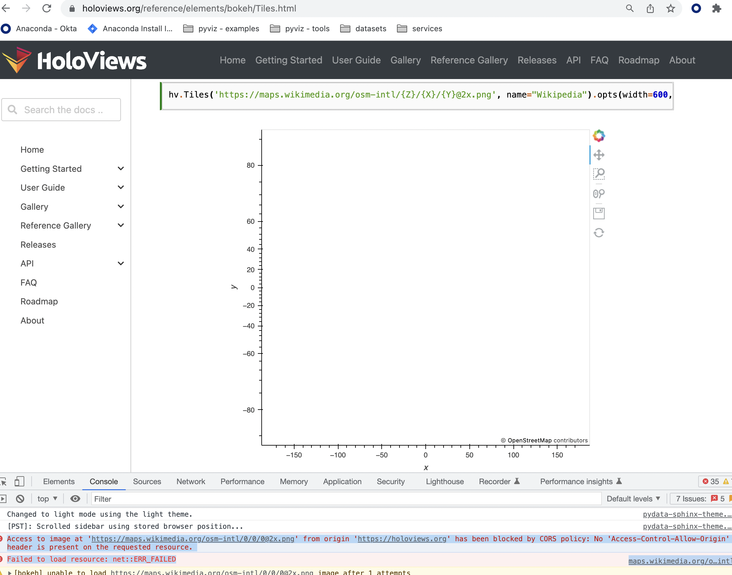This screenshot has width=732, height=575.
Task: Open the browser share icon
Action: (650, 8)
